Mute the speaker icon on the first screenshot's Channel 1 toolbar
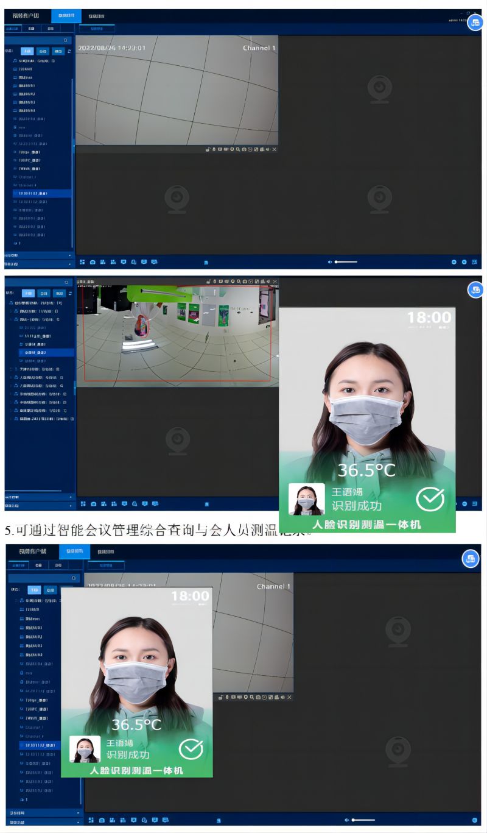The height and width of the screenshot is (833, 487). pyautogui.click(x=268, y=149)
